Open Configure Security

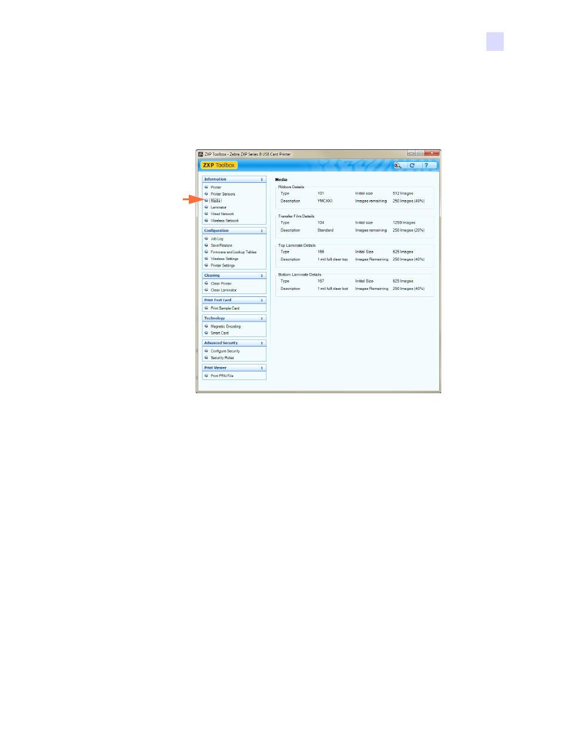click(x=225, y=351)
